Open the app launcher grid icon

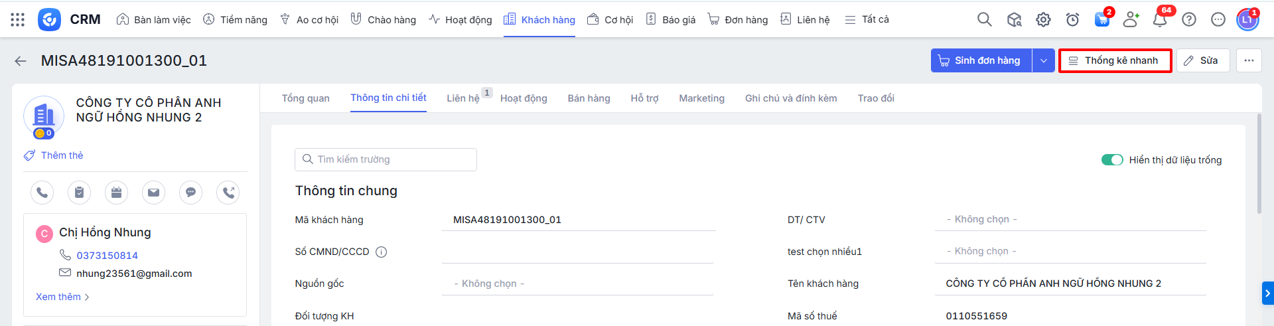pos(18,19)
